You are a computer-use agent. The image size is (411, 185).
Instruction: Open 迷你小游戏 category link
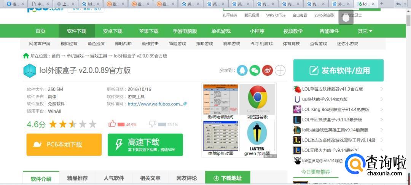(347, 44)
